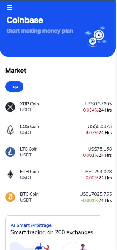This screenshot has height=250, width=117.
Task: Click the Ethereum diamond icon
Action: pos(10,174)
